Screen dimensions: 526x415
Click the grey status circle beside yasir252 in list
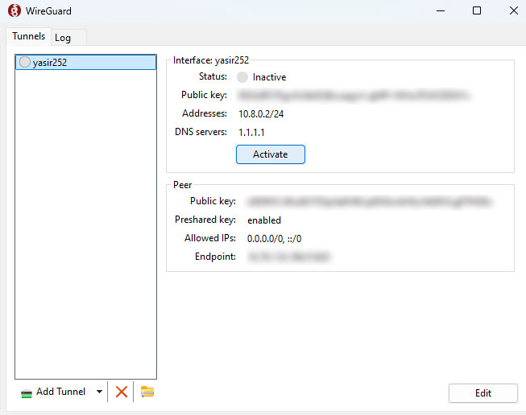point(25,62)
